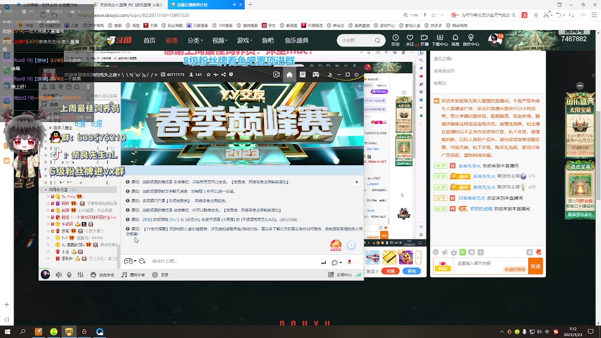This screenshot has height=338, width=601.
Task: Open 下载中心 download icon
Action: (x=440, y=40)
